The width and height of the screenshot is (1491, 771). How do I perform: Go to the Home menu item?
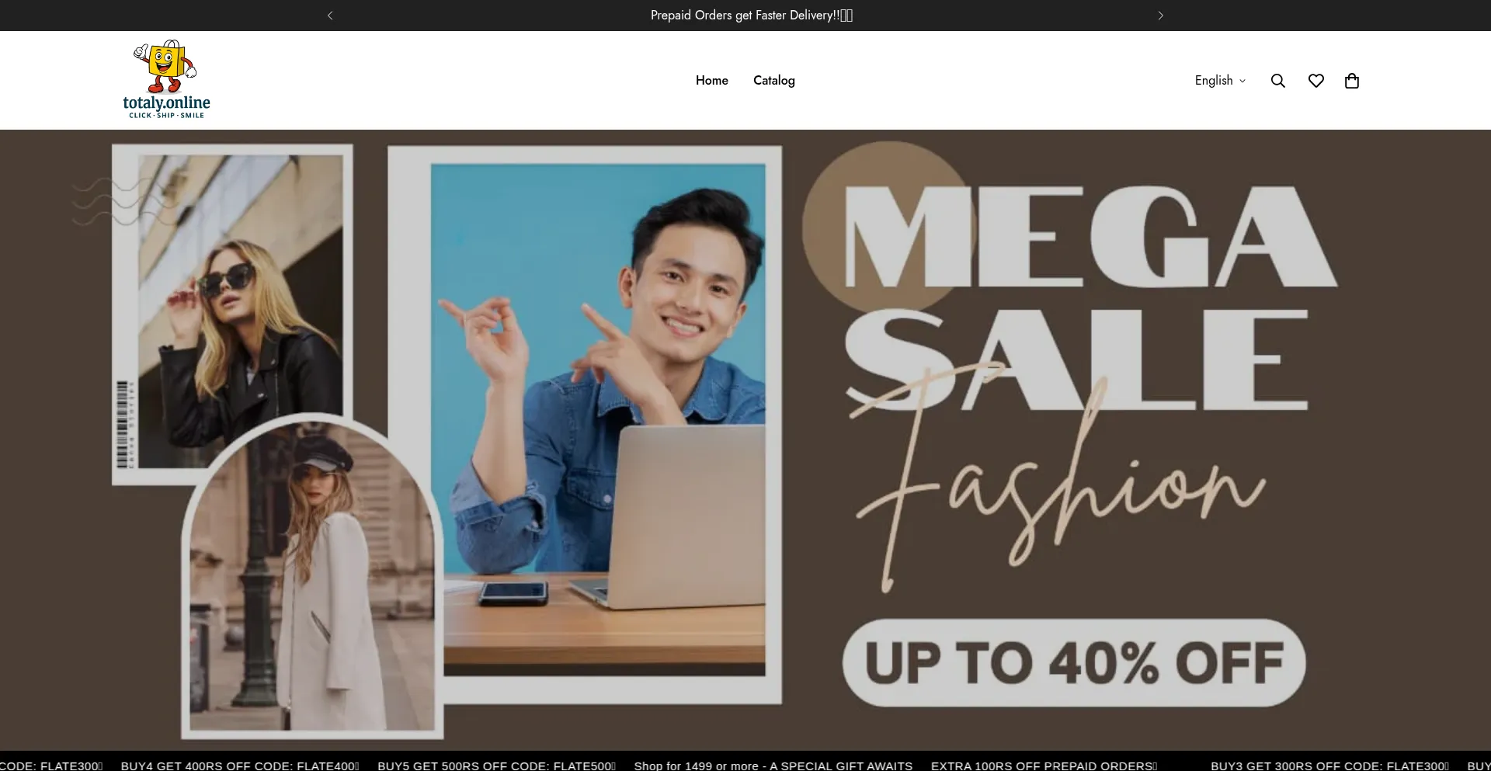(x=711, y=81)
